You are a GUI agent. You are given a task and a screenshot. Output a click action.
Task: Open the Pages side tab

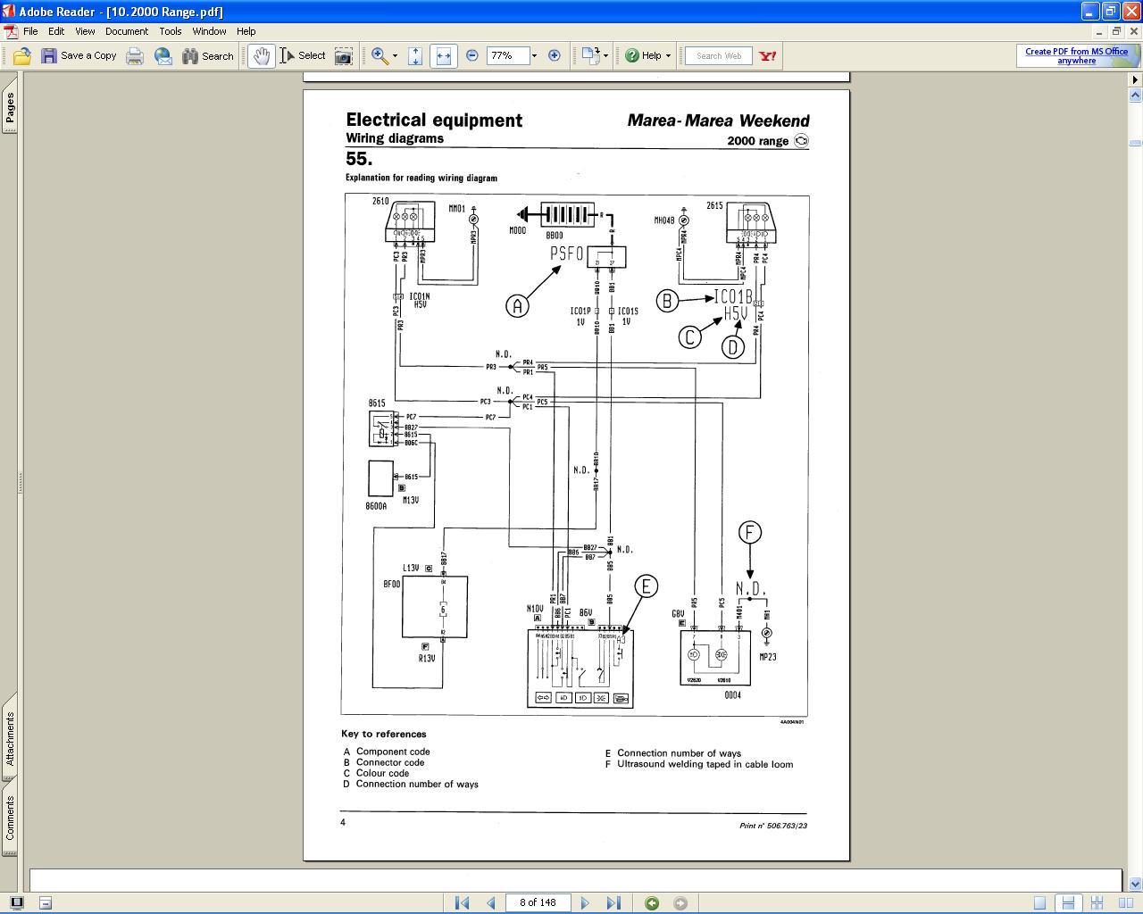click(x=10, y=107)
